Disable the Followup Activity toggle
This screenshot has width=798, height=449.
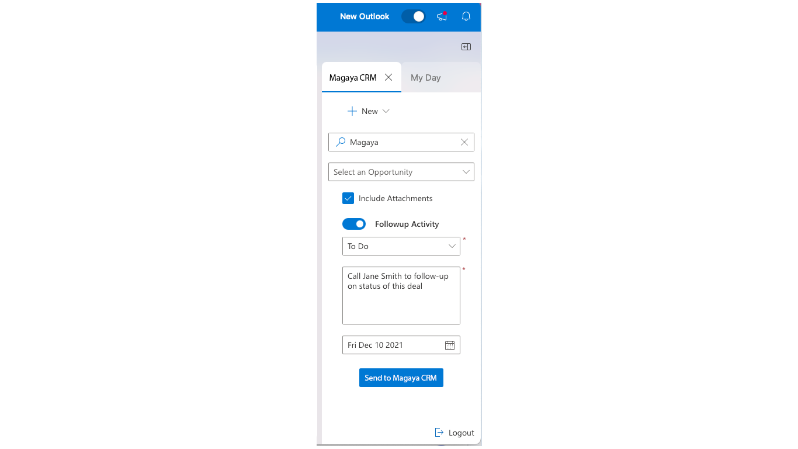354,224
